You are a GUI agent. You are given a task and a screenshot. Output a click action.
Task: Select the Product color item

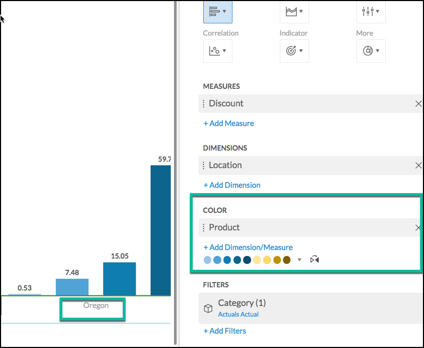[x=310, y=228]
